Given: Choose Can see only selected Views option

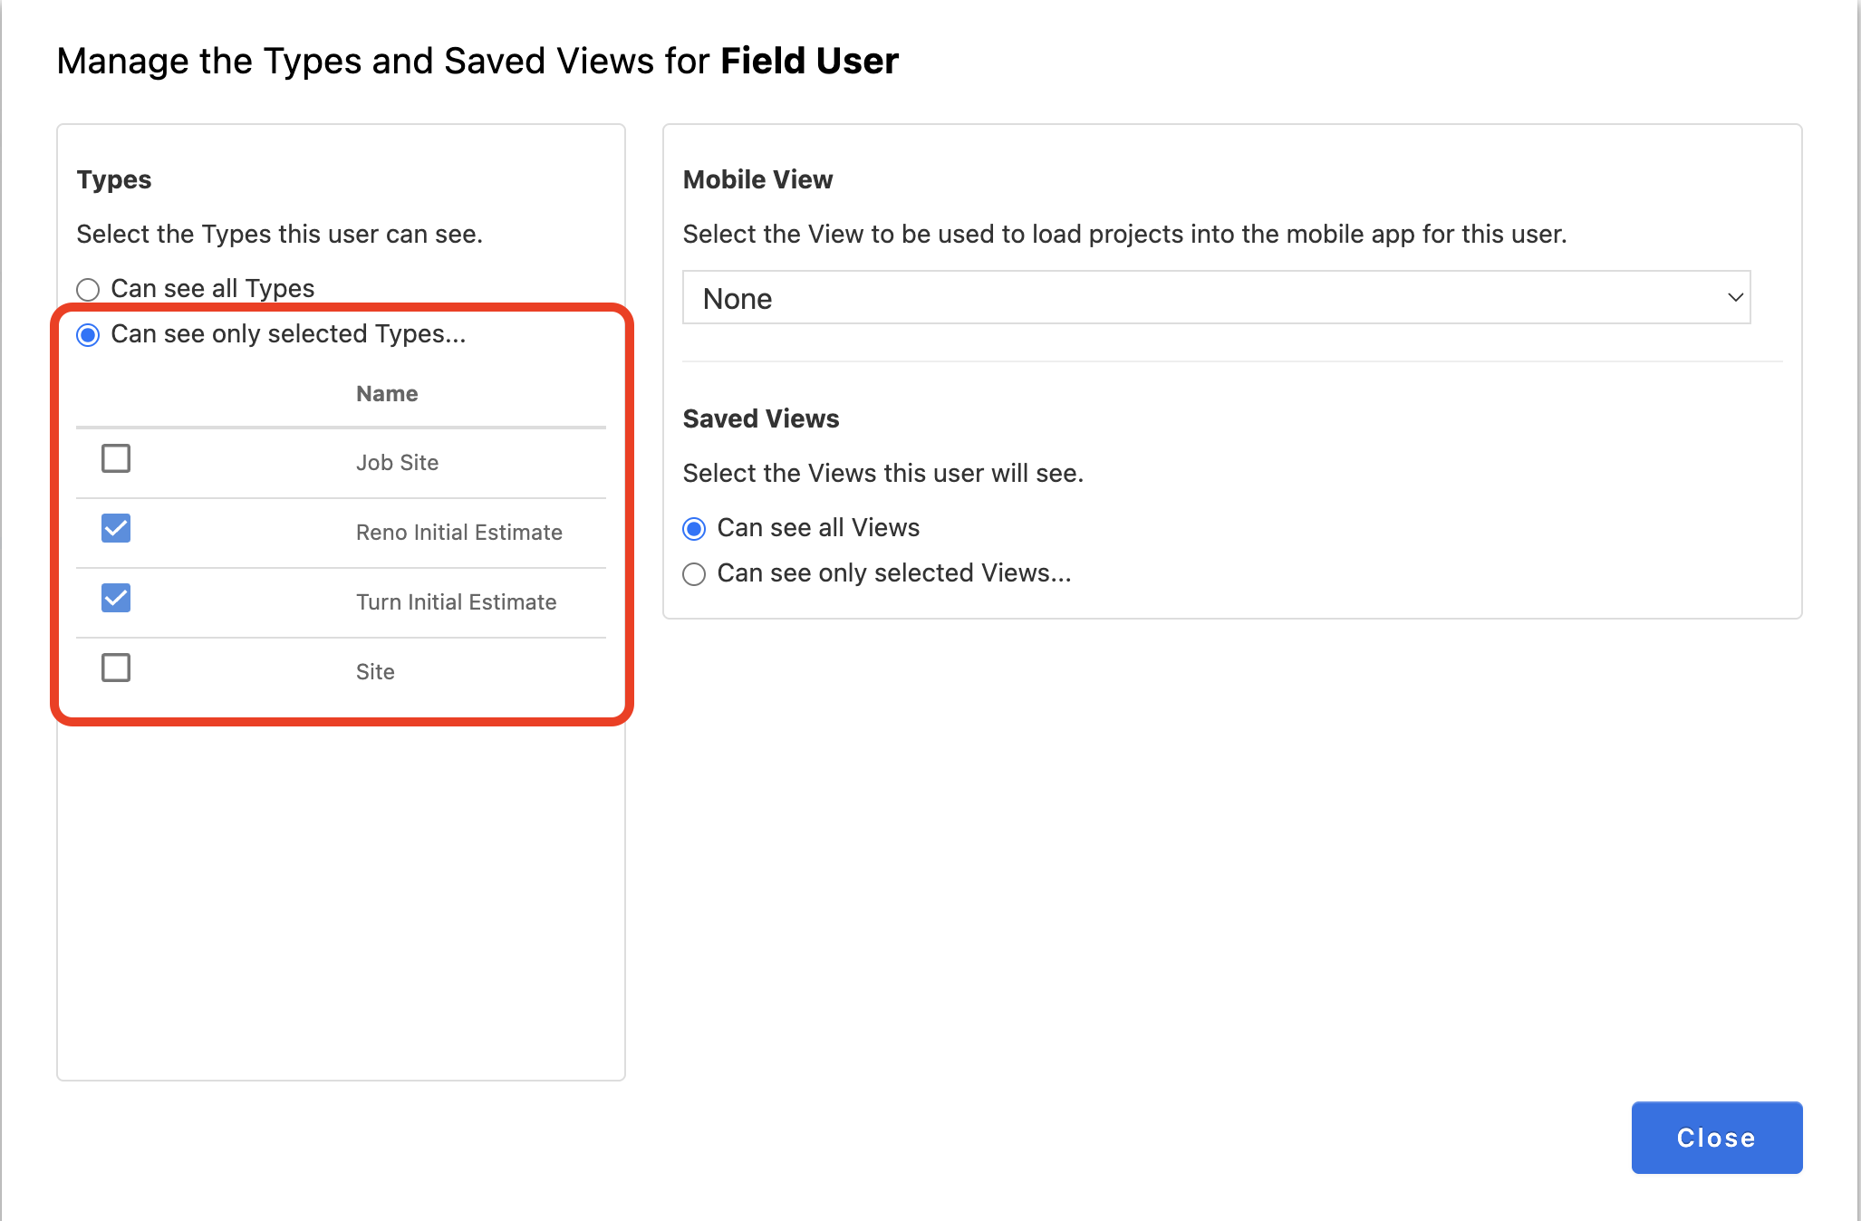Looking at the screenshot, I should (694, 574).
